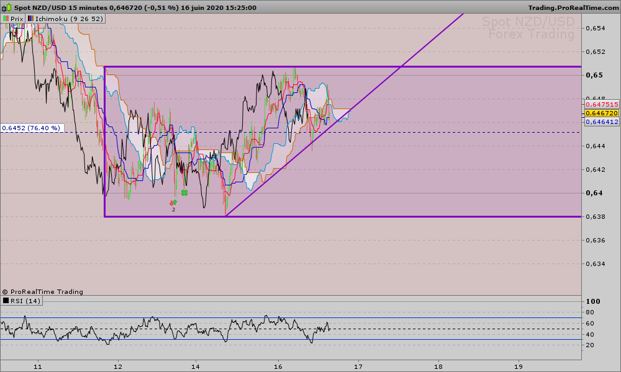Select the blue 0,646412 price tag
The height and width of the screenshot is (372, 621).
(602, 122)
